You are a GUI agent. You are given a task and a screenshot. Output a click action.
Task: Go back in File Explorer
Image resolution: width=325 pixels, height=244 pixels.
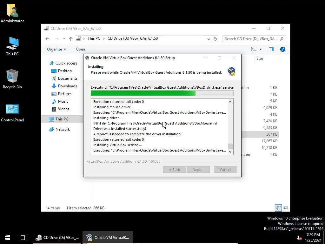(47, 38)
